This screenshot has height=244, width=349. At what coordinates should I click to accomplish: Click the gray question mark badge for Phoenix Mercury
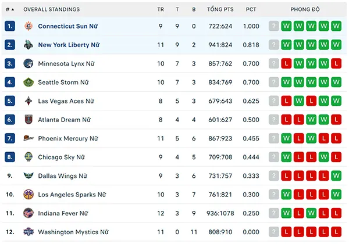point(274,138)
